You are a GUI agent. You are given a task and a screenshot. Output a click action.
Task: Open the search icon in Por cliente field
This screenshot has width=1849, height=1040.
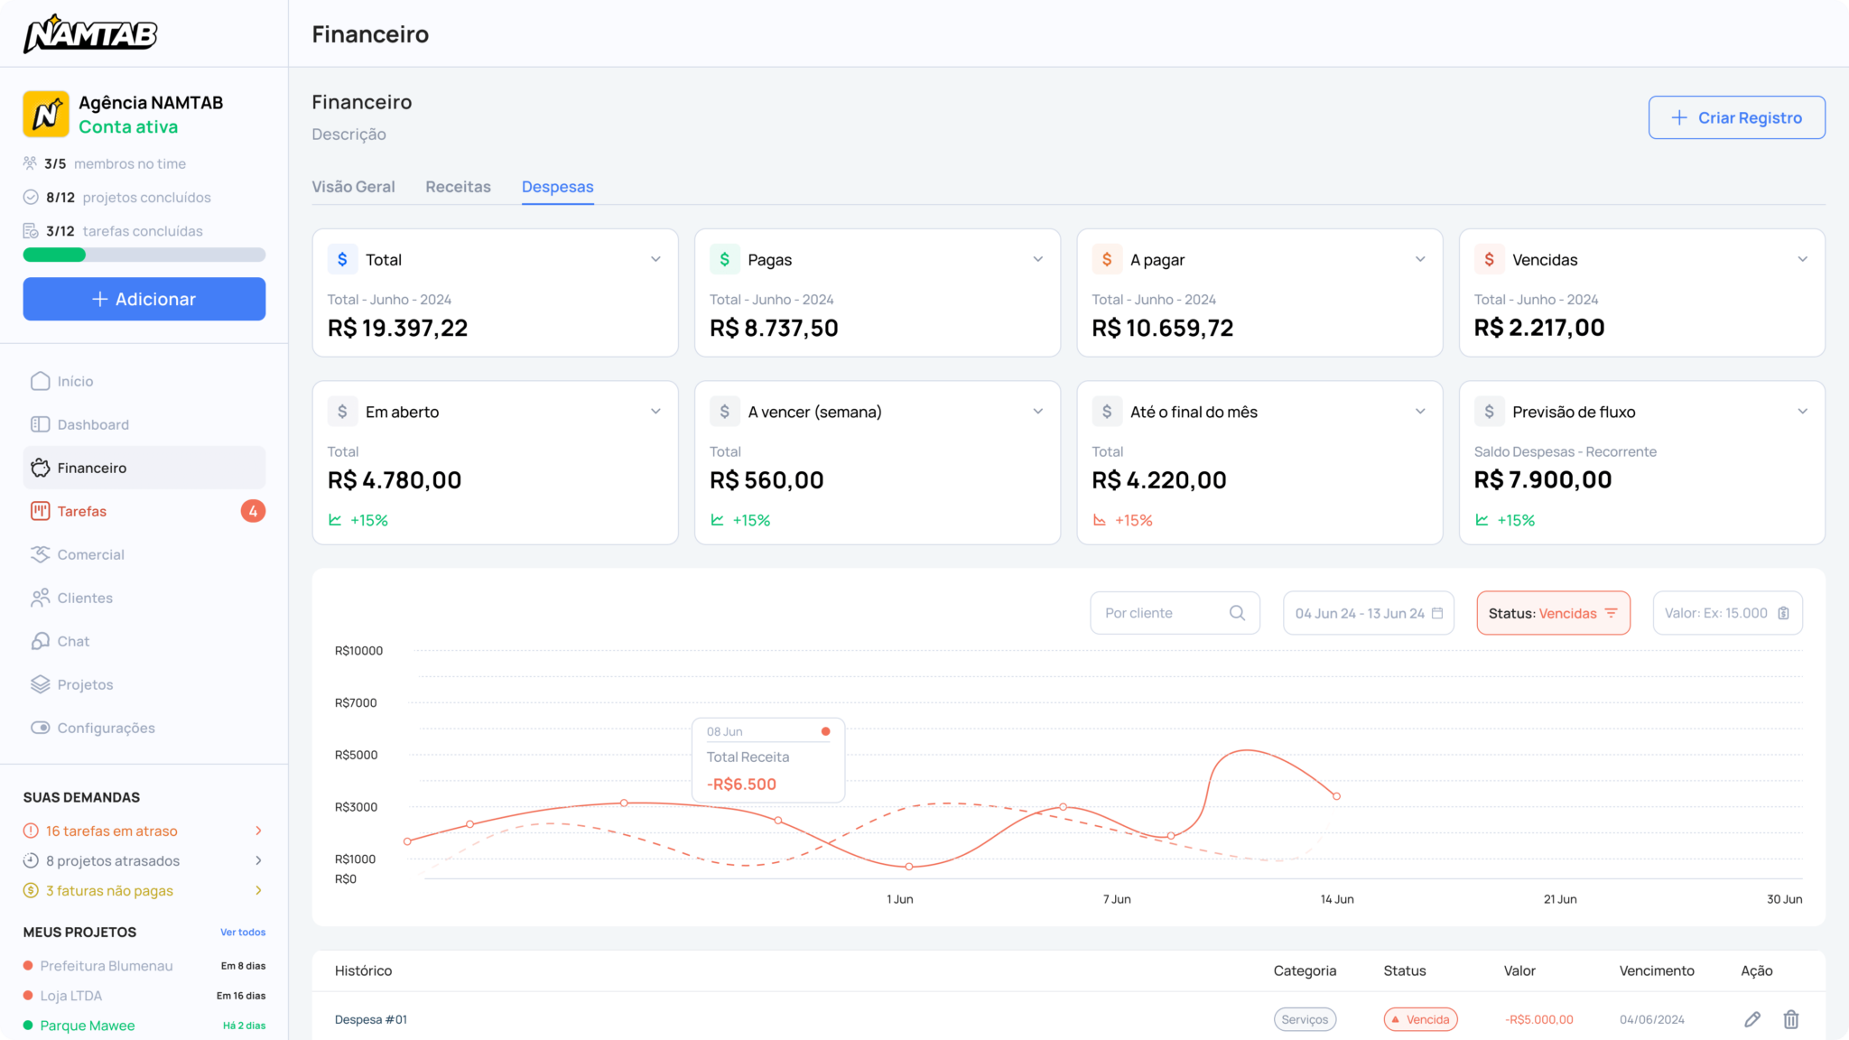tap(1238, 612)
